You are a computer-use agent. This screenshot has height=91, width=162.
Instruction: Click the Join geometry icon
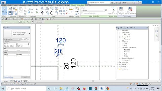[30, 12]
